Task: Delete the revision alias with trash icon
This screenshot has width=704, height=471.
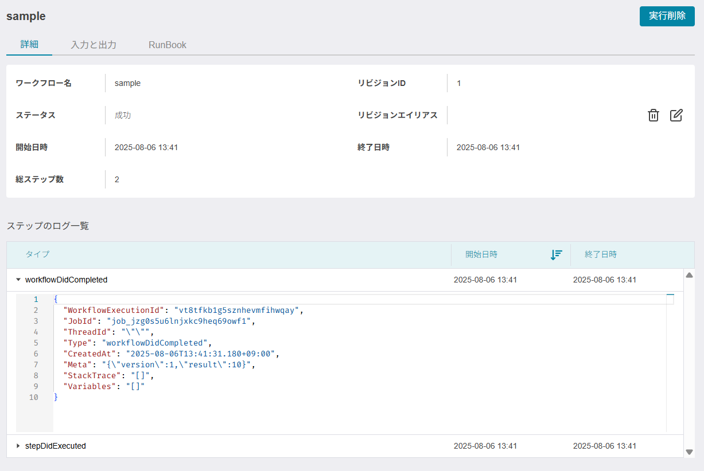Action: pyautogui.click(x=653, y=115)
